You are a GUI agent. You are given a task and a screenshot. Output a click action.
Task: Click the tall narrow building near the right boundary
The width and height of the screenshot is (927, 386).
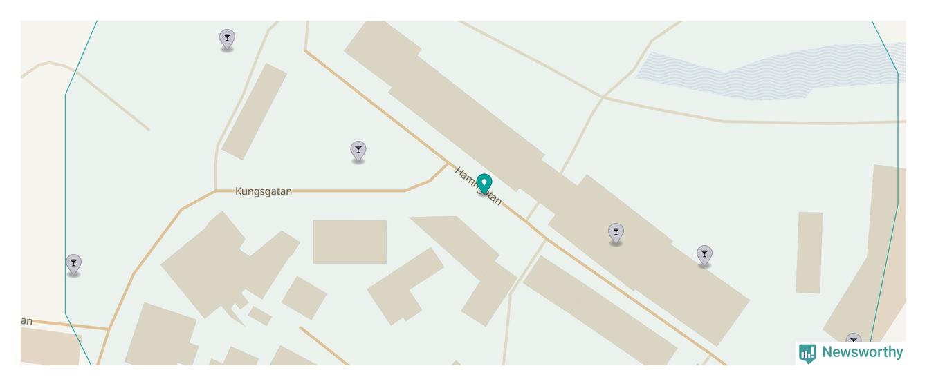pos(809,253)
